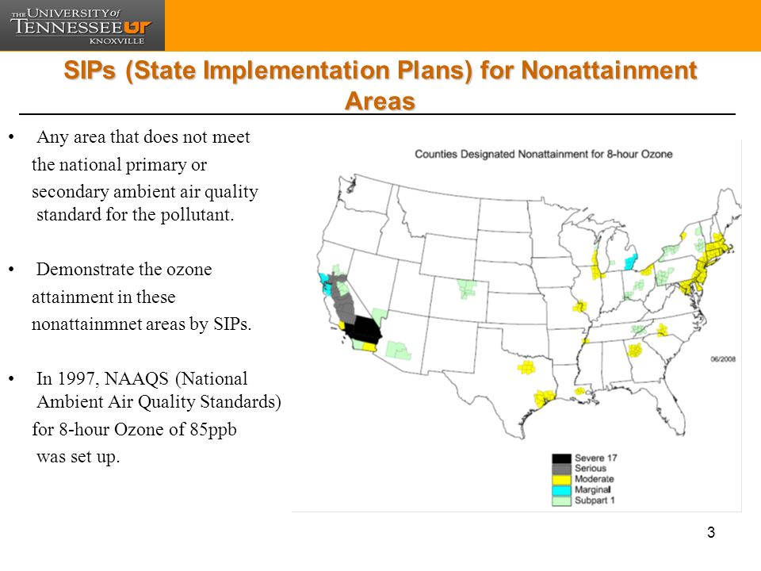Click the 'Serious' legend label
Image resolution: width=761 pixels, height=571 pixels.
pyautogui.click(x=590, y=468)
